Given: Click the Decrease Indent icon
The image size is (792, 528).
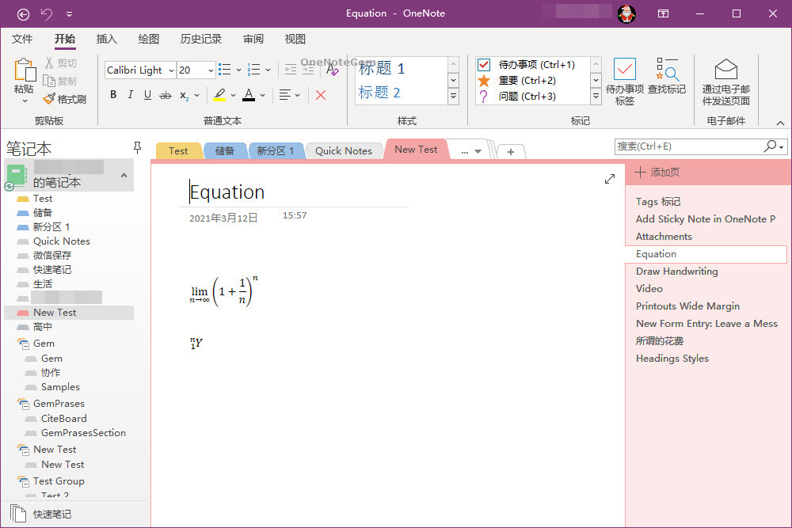Looking at the screenshot, I should click(291, 70).
